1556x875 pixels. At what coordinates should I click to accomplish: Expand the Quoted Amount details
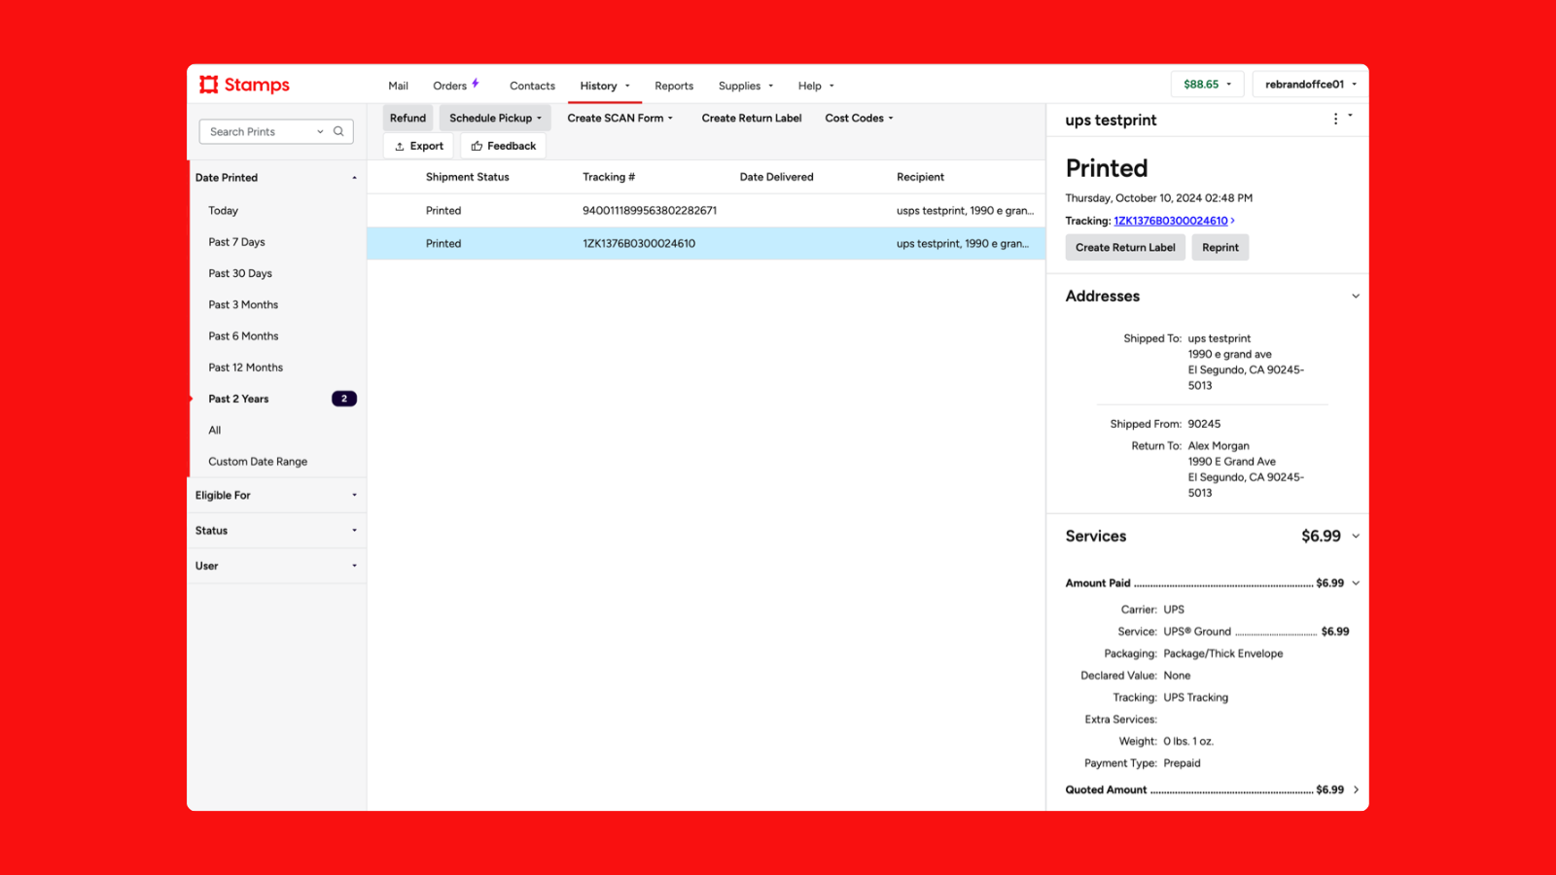(x=1356, y=789)
